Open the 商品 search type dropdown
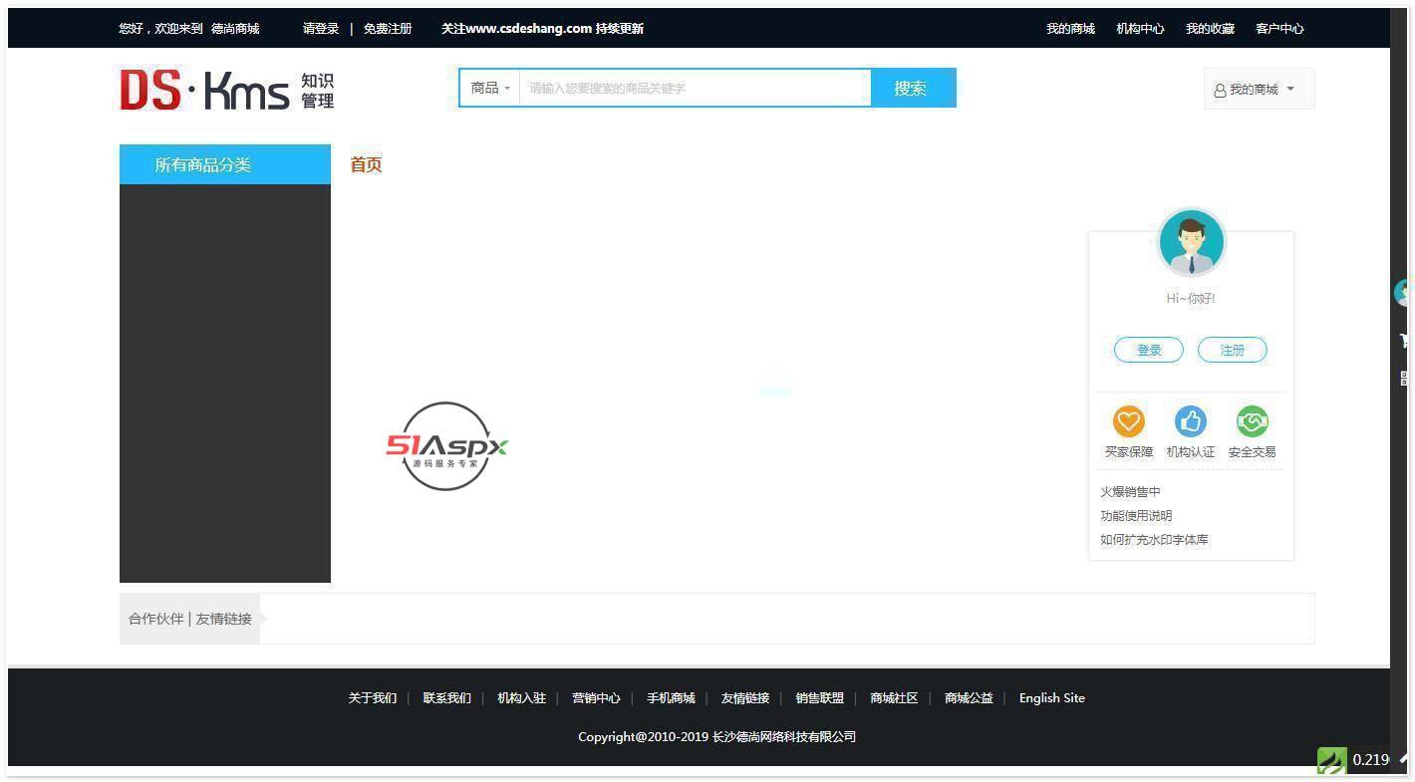Screen dimensions: 1415x782 click(489, 89)
